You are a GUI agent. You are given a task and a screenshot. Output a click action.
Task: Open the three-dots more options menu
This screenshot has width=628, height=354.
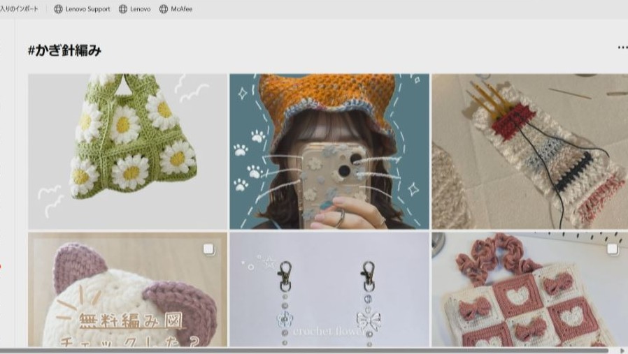[x=622, y=47]
